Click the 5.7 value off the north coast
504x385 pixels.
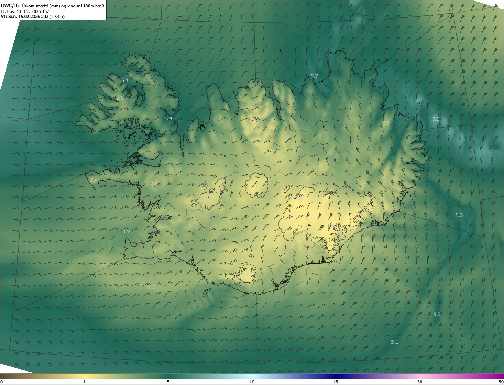315,76
